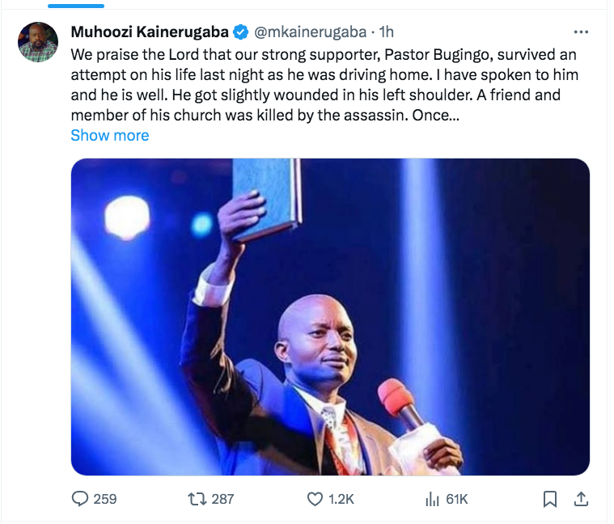Like the tweet with heart icon
Viewport: 614px width, 524px height.
[x=316, y=499]
